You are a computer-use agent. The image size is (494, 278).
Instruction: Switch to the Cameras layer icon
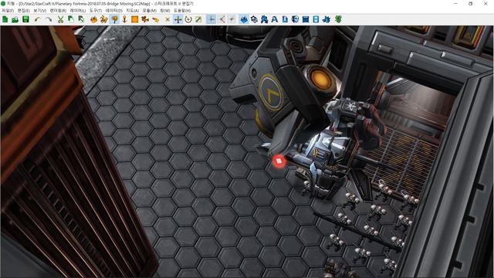pyautogui.click(x=145, y=19)
